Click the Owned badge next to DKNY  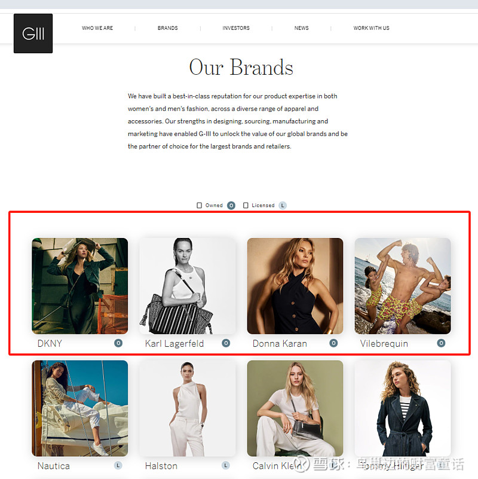pos(118,343)
